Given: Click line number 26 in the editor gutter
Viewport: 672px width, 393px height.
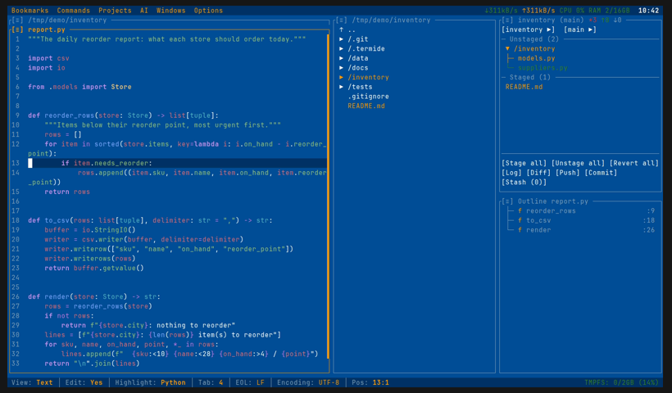Looking at the screenshot, I should [16, 296].
